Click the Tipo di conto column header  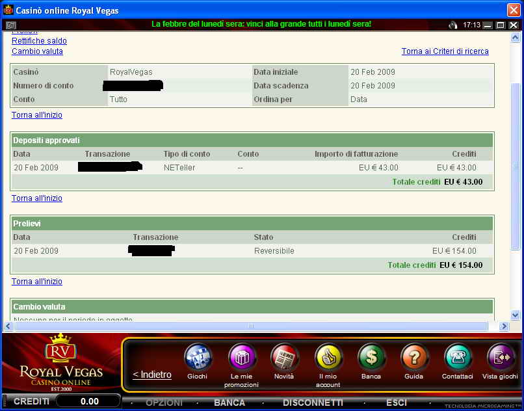(187, 154)
